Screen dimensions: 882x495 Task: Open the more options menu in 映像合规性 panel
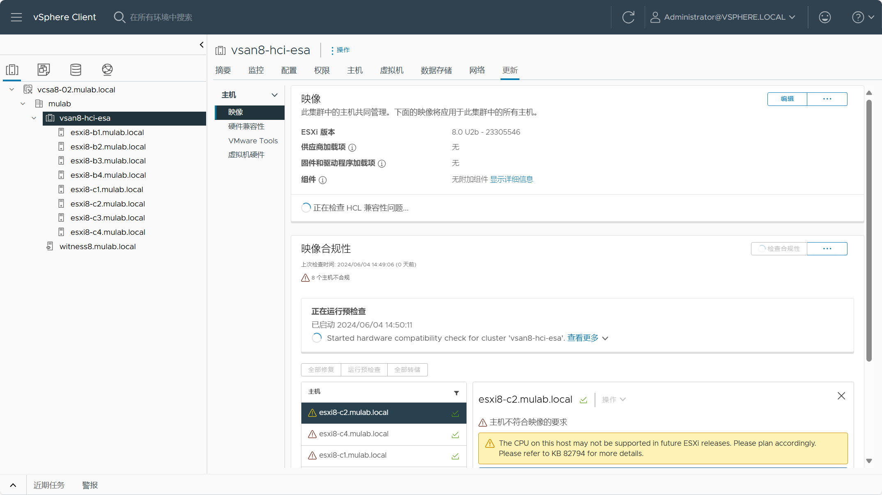point(827,249)
